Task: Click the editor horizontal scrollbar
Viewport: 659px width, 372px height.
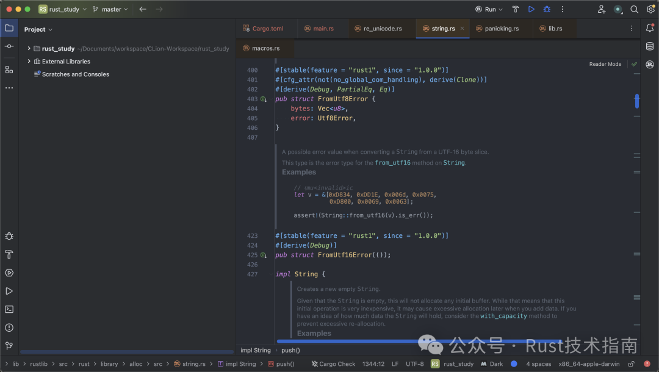Action: (x=418, y=342)
